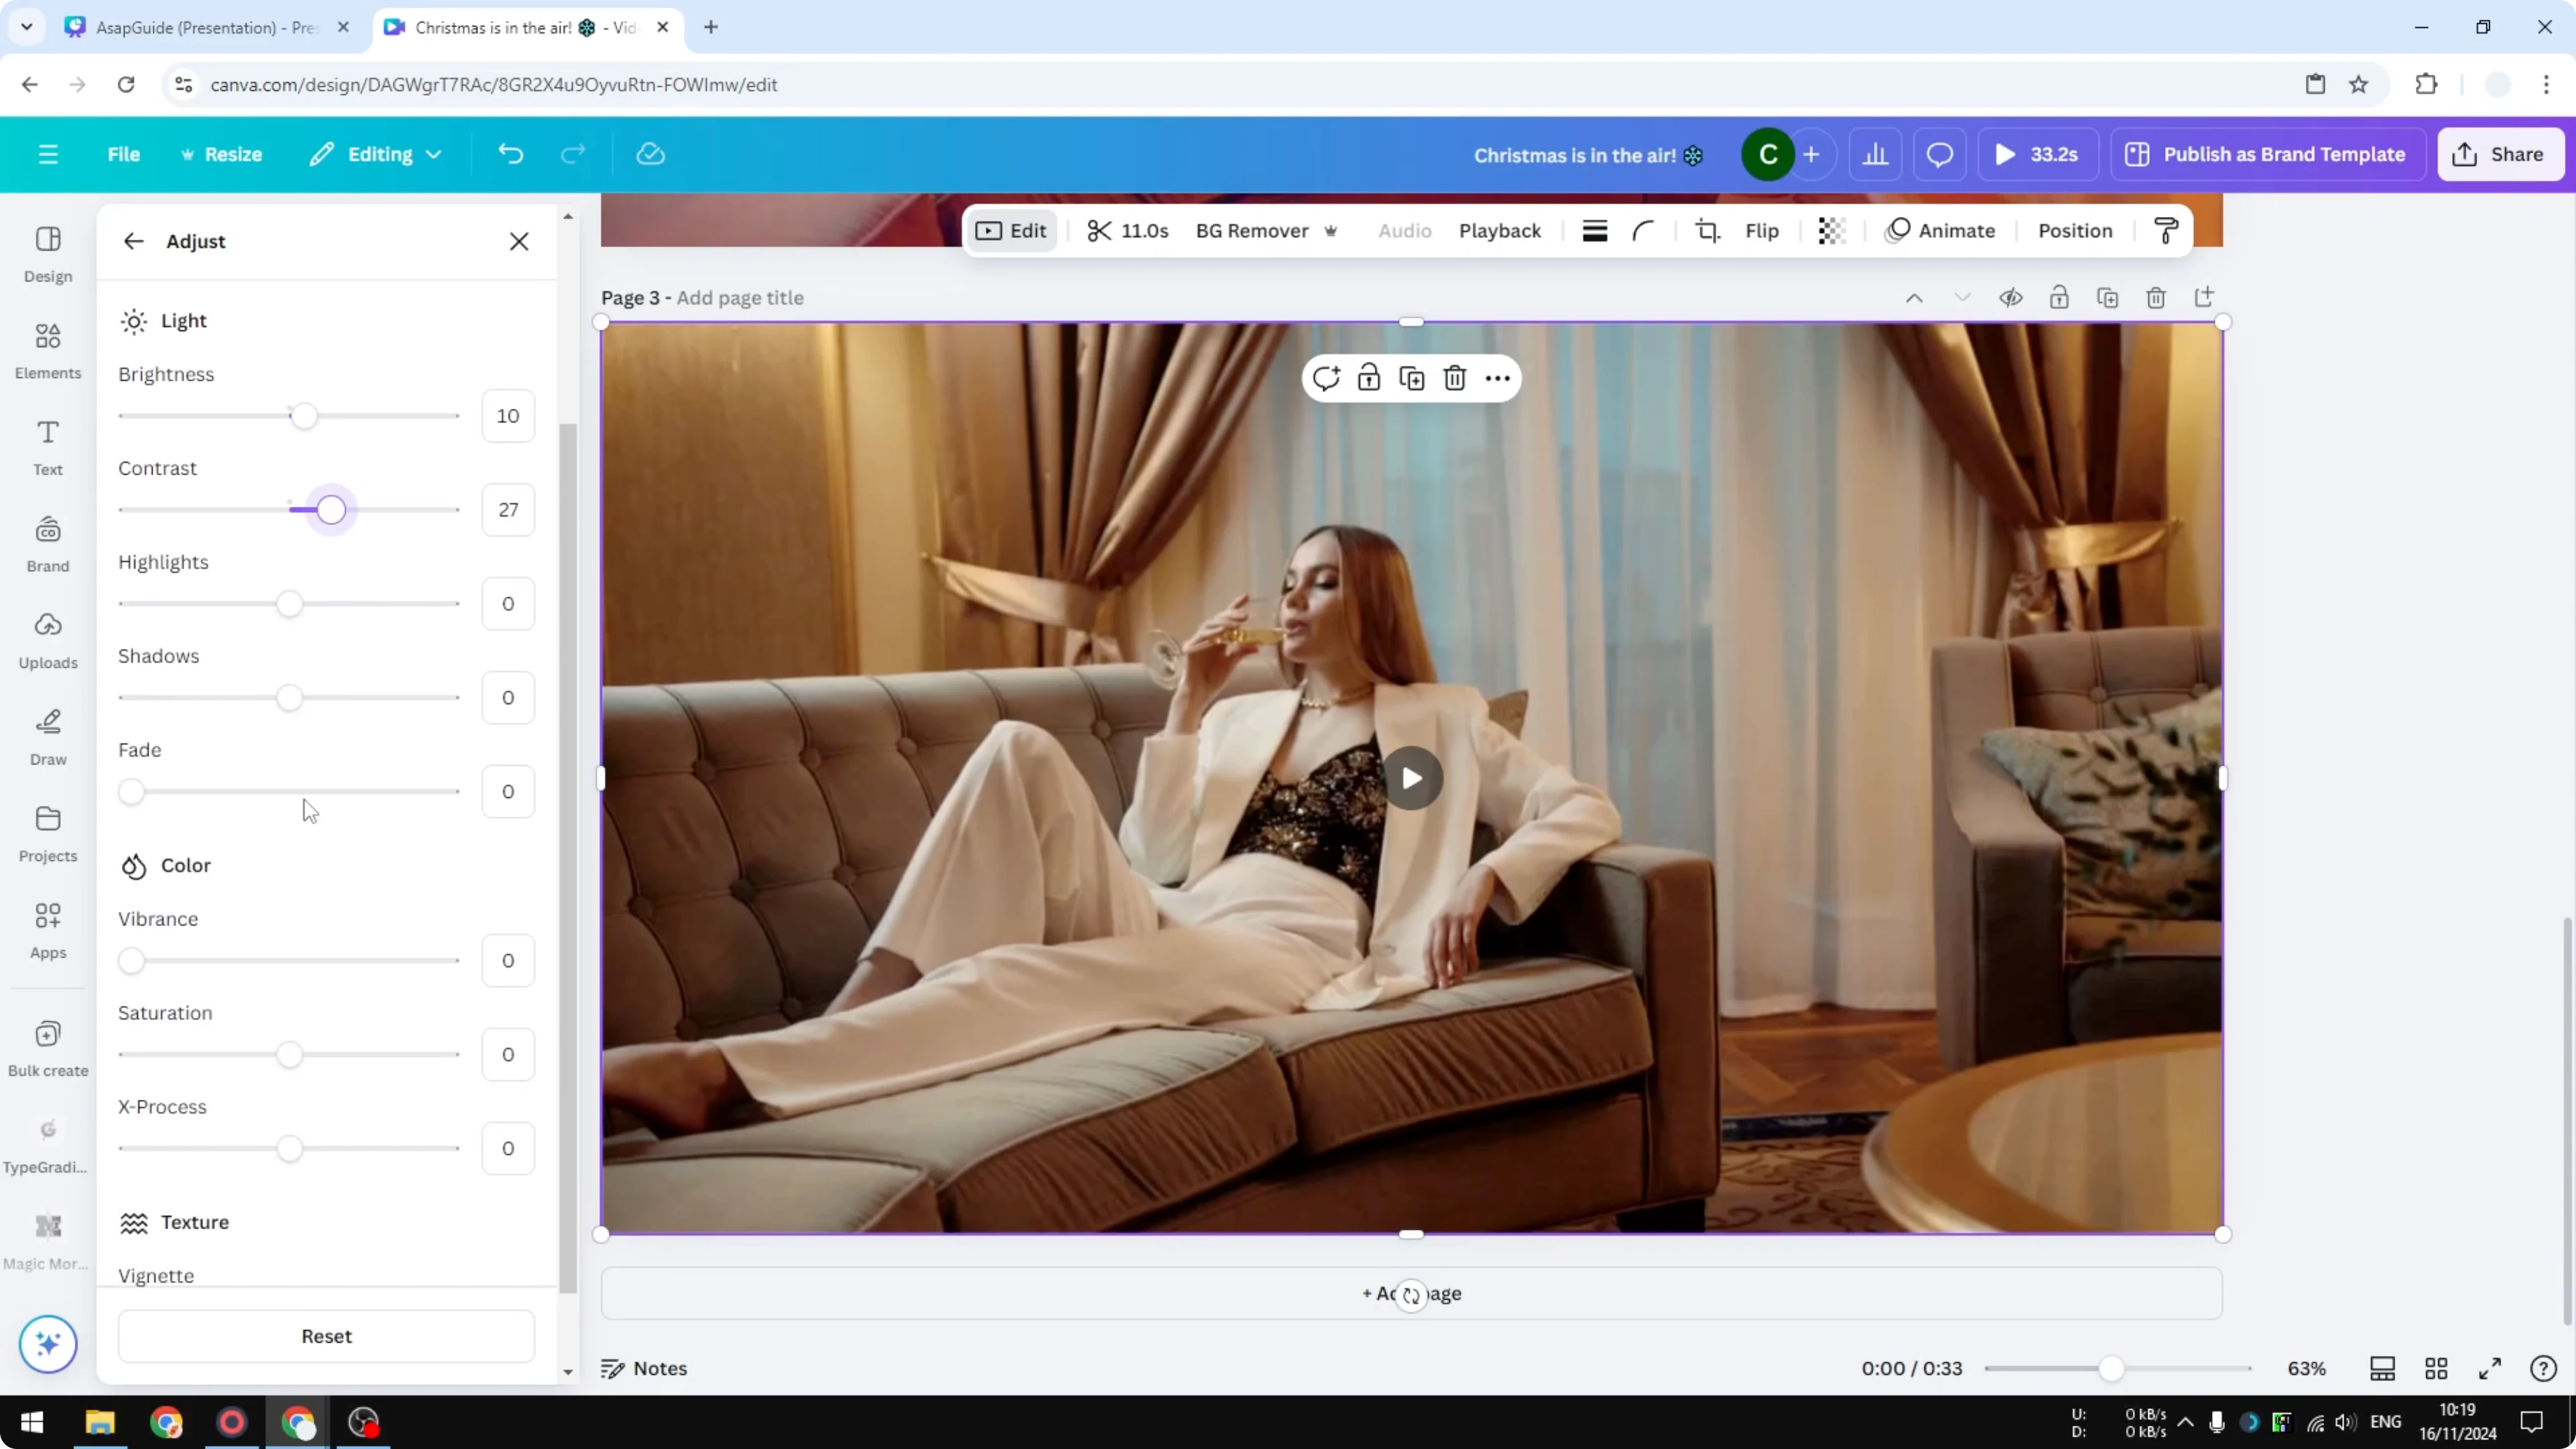Screen dimensions: 2576x1449
Task: Expand the BG Remover options chevron
Action: click(x=1331, y=231)
